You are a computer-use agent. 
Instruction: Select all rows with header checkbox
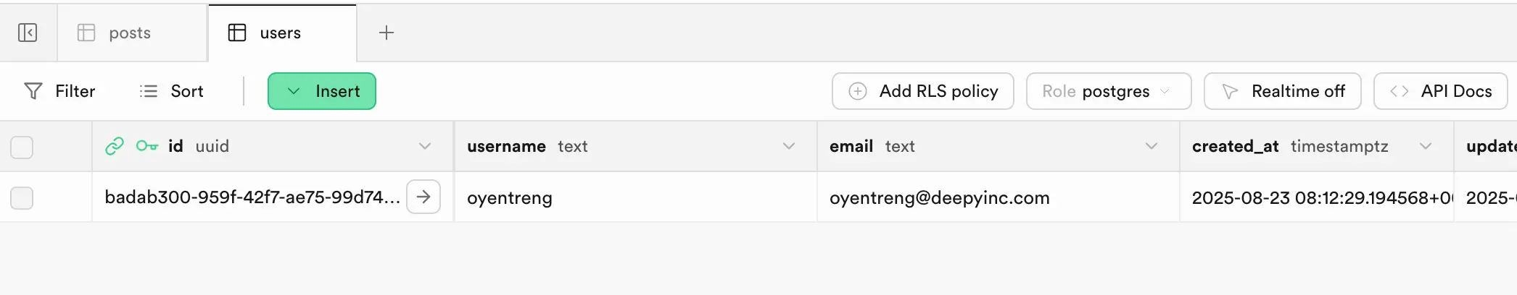click(x=22, y=147)
